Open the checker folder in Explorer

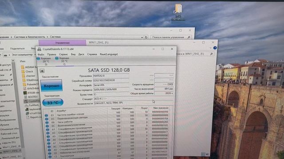tap(28, 76)
